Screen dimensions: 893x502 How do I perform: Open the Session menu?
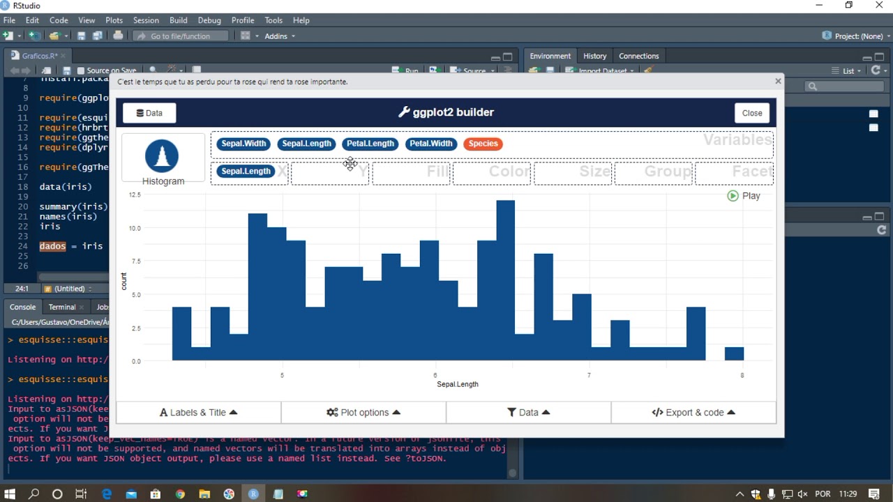[146, 20]
